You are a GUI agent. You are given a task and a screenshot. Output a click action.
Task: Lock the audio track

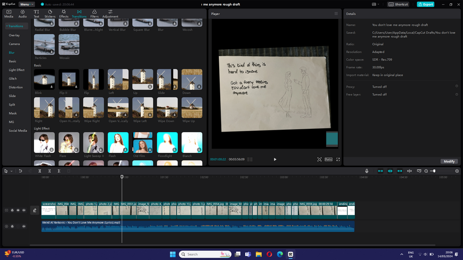[12, 226]
